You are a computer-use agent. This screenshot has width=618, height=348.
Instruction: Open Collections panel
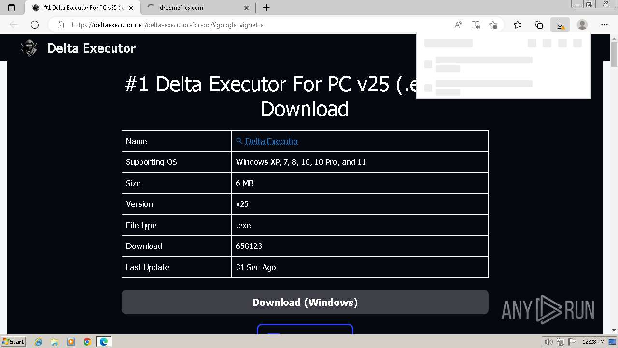[x=539, y=25]
